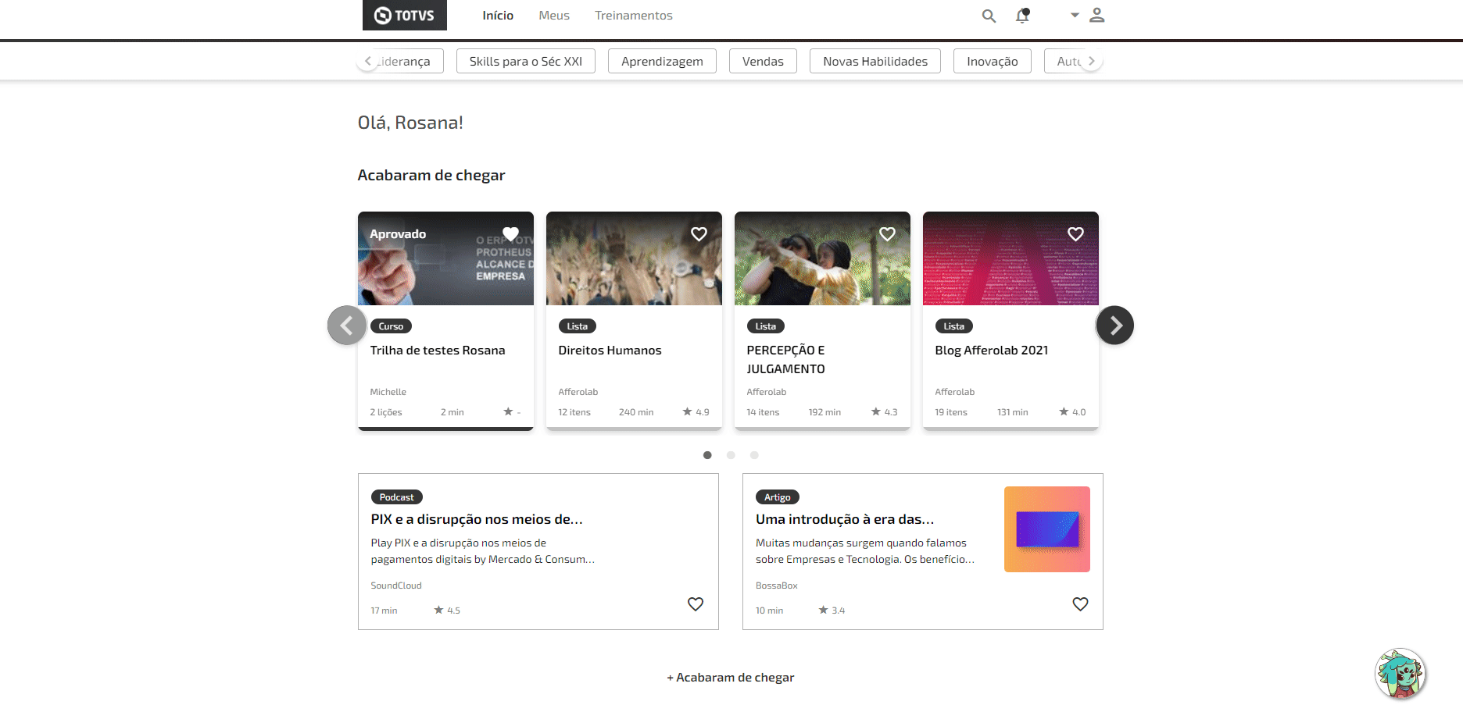Viewport: 1463px width, 712px height.
Task: Open the Blog Afferolab 2021 title
Action: click(991, 351)
